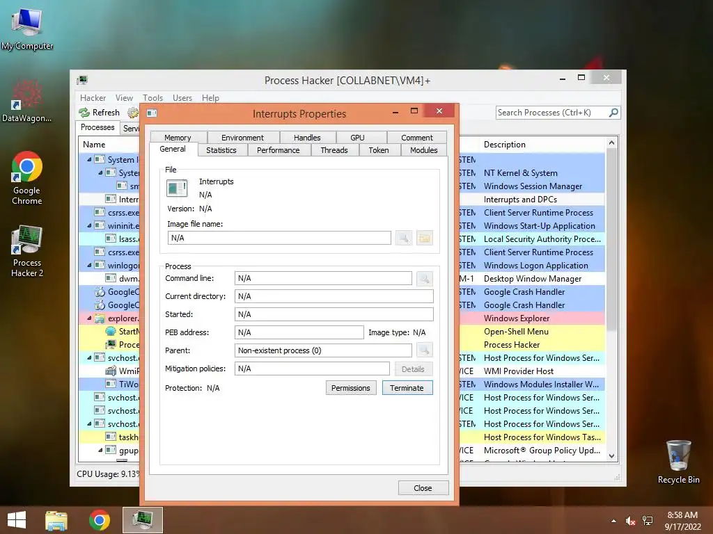The height and width of the screenshot is (534, 713).
Task: Show hidden tray icons arrow
Action: click(614, 521)
